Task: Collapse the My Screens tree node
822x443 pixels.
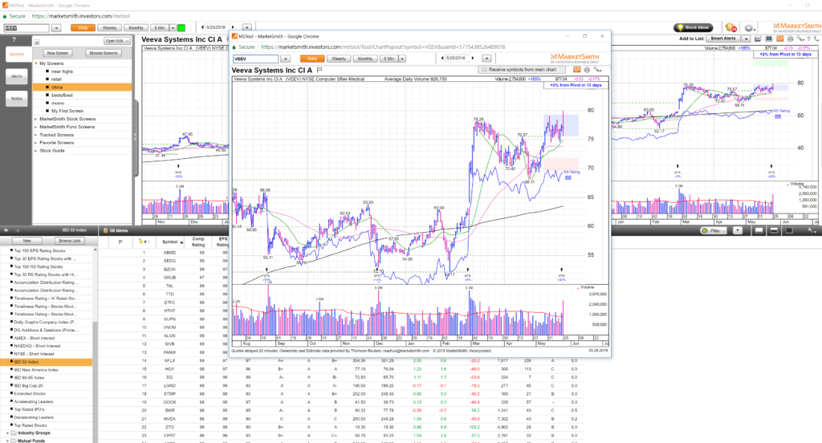Action: tap(36, 63)
